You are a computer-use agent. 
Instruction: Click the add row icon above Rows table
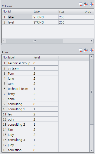click(81, 50)
